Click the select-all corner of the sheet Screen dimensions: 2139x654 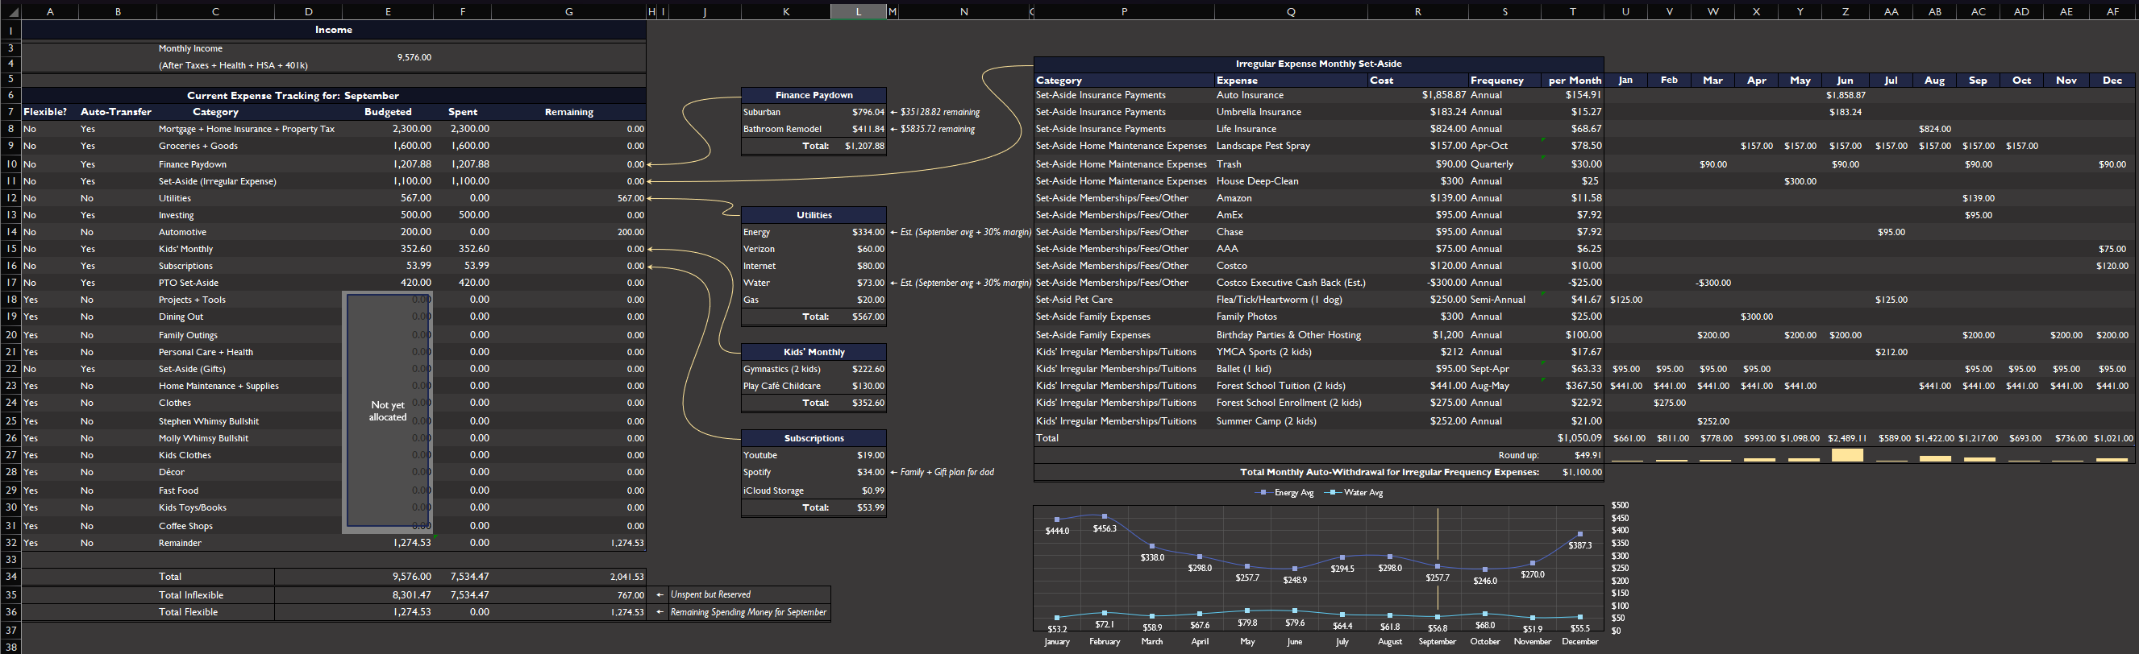coord(10,11)
